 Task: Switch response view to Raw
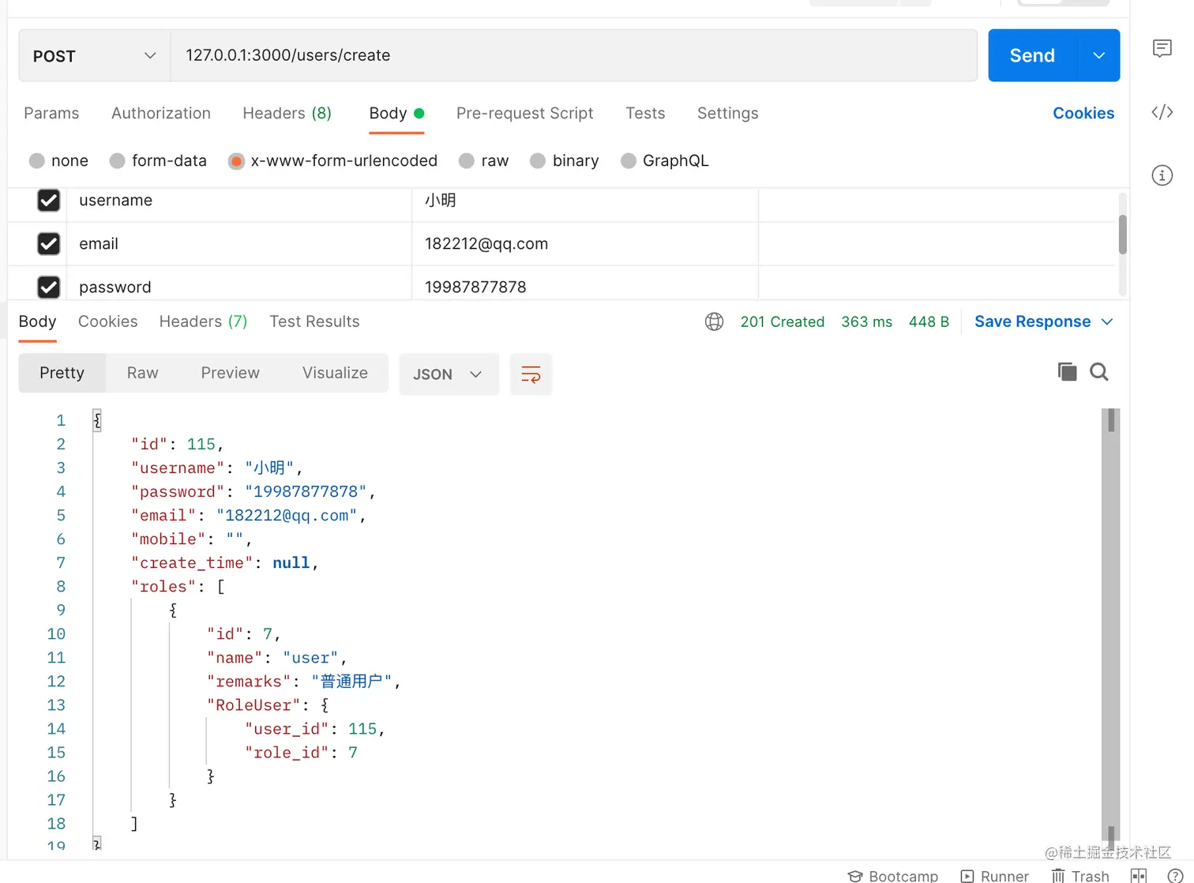[143, 373]
